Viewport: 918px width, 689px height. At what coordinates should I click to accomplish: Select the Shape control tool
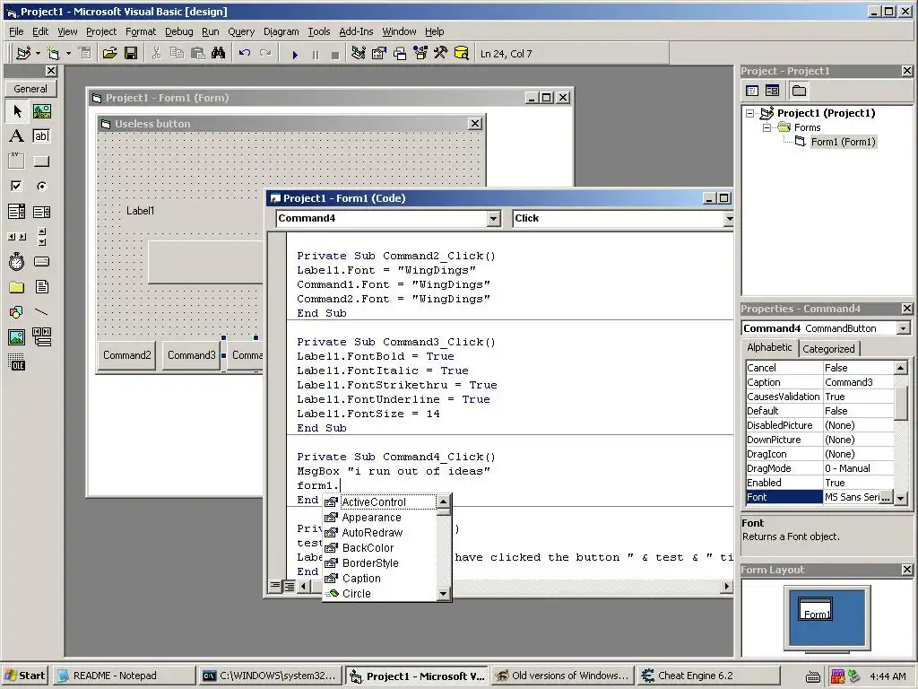pos(16,312)
